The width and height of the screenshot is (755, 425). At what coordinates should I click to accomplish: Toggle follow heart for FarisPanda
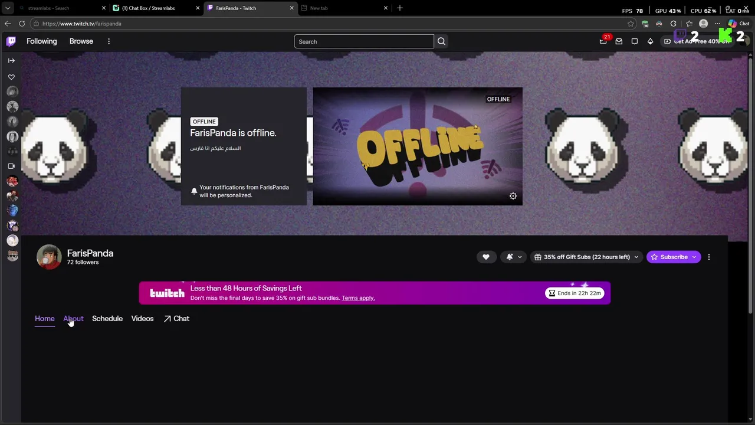click(486, 257)
